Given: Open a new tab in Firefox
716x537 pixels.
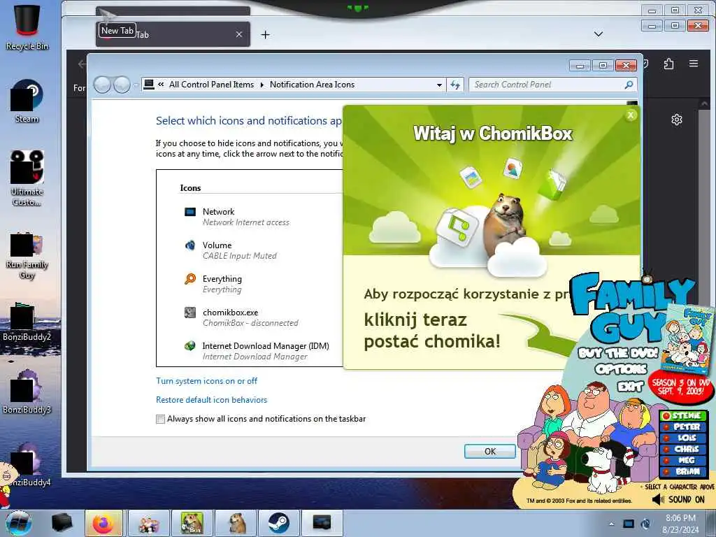Looking at the screenshot, I should [x=265, y=35].
